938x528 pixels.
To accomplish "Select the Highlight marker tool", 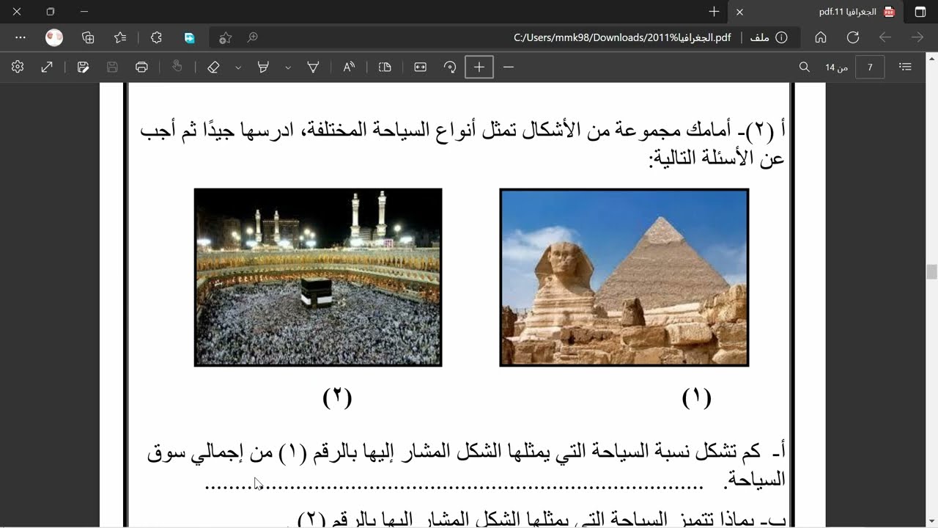I will [x=263, y=67].
